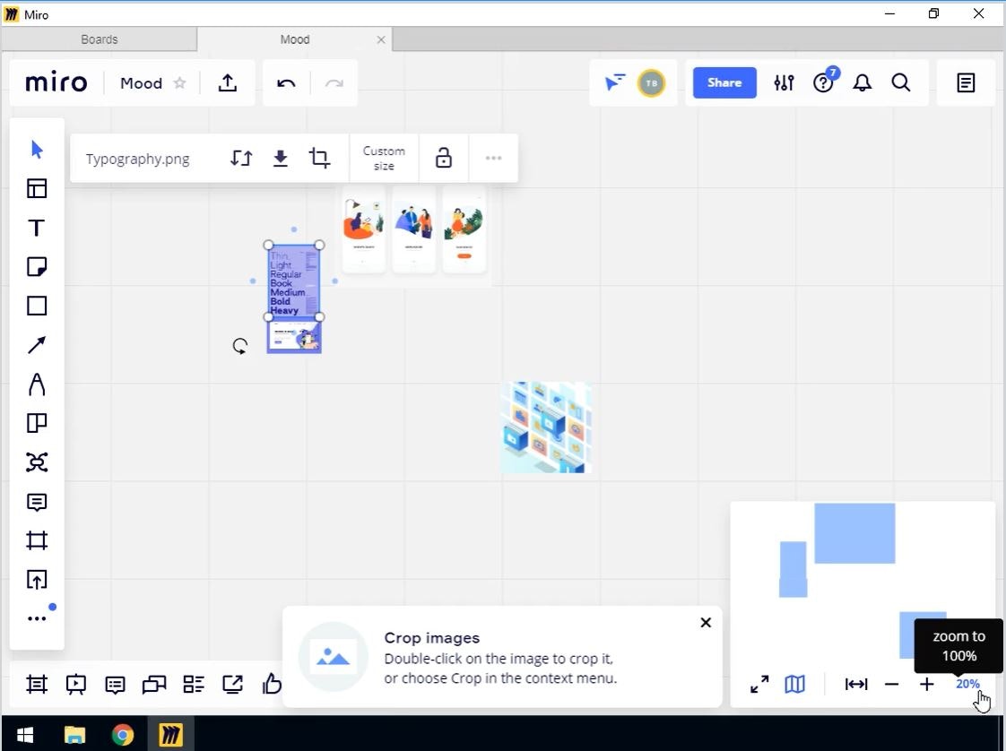Screen dimensions: 1006x751
Task: Undo the last action
Action: pos(286,82)
